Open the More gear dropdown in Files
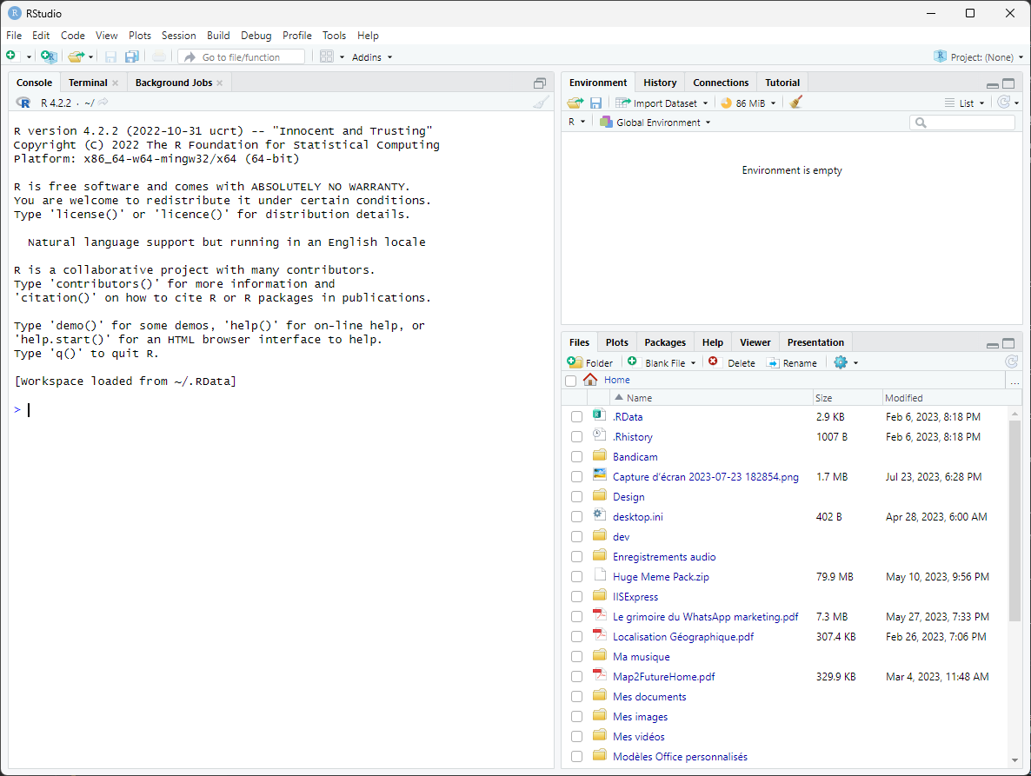The height and width of the screenshot is (776, 1031). click(x=846, y=362)
